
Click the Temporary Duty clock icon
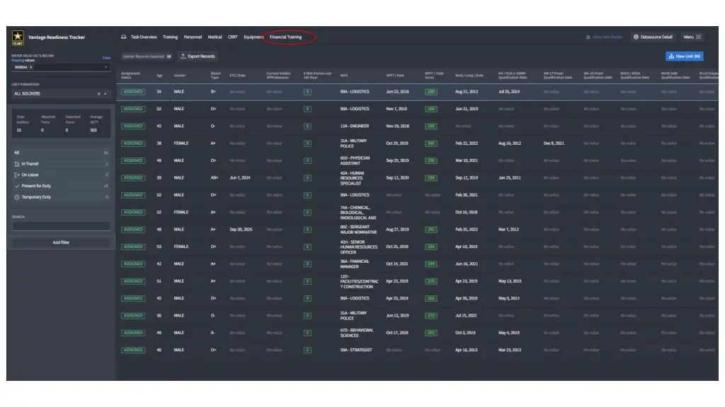pyautogui.click(x=17, y=197)
